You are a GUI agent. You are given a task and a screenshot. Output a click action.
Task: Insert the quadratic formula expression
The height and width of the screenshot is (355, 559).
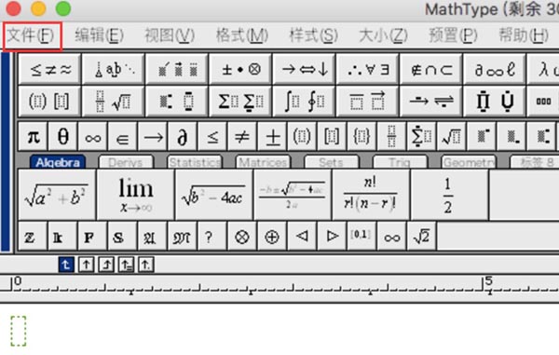coord(293,195)
